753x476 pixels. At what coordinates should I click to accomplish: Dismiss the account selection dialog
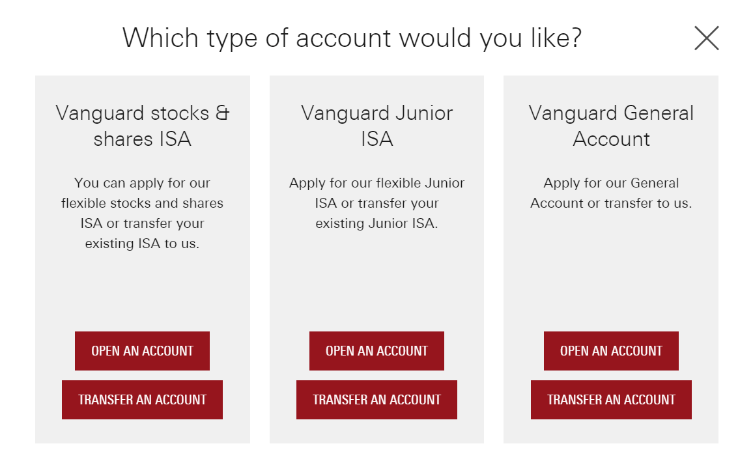pos(706,38)
